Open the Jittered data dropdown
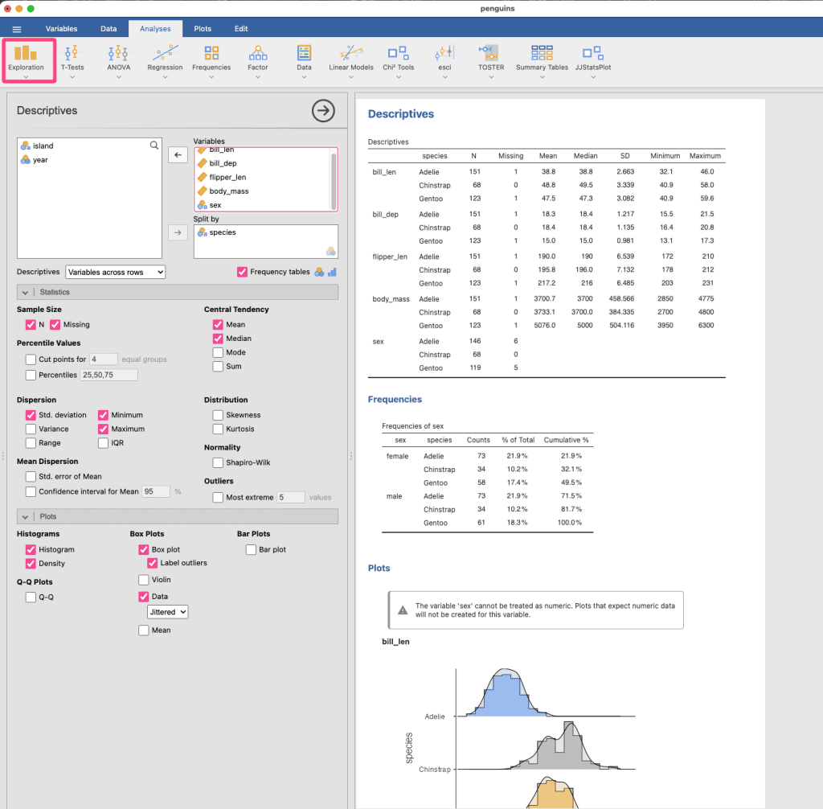The height and width of the screenshot is (809, 823). click(167, 612)
